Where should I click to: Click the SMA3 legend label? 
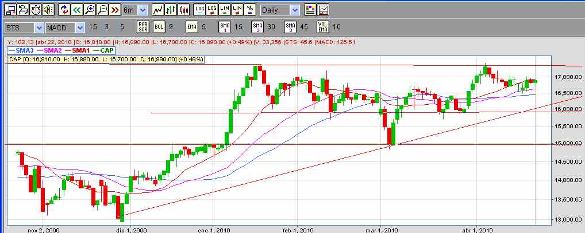coord(20,50)
